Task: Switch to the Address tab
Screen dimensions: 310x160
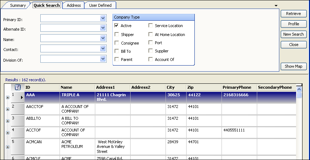Action: [x=74, y=5]
